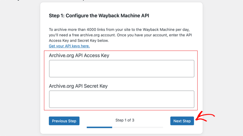
Task: Click the description paragraph about 4000 links
Action: point(120,35)
